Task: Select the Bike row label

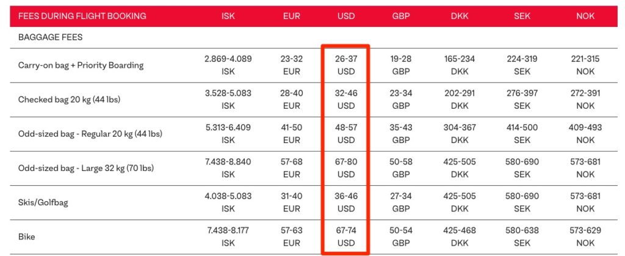Action: 27,236
